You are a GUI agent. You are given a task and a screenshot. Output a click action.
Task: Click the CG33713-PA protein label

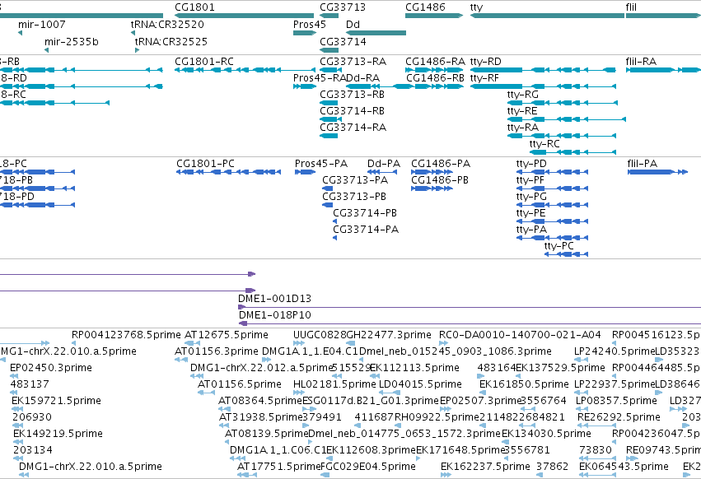[x=355, y=180]
